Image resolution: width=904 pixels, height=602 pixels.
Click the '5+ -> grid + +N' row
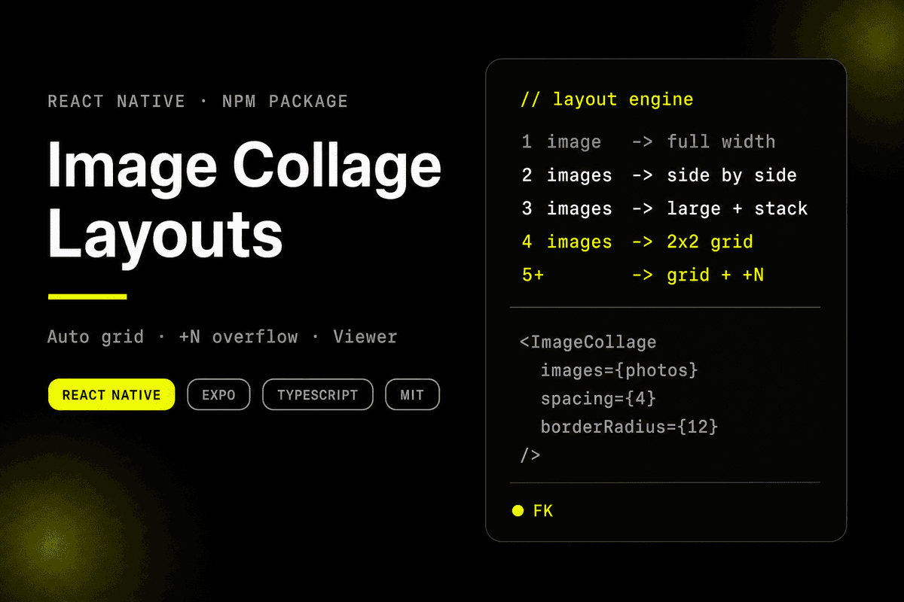[643, 275]
